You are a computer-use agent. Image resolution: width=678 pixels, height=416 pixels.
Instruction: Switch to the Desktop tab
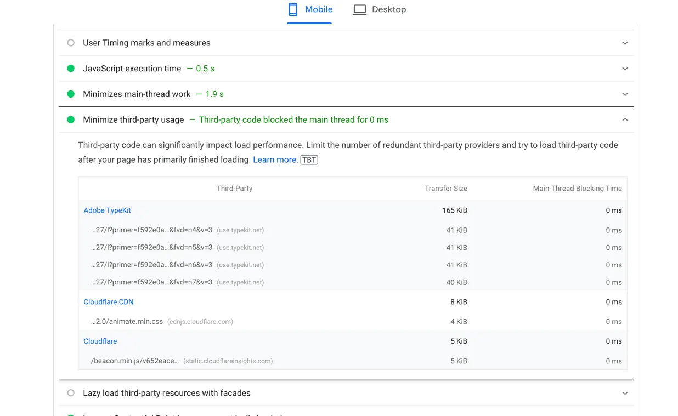coord(379,10)
